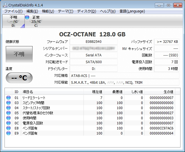Close the CrystalDiskInfo window
Screen dimensions: 185x152
pos(178,5)
